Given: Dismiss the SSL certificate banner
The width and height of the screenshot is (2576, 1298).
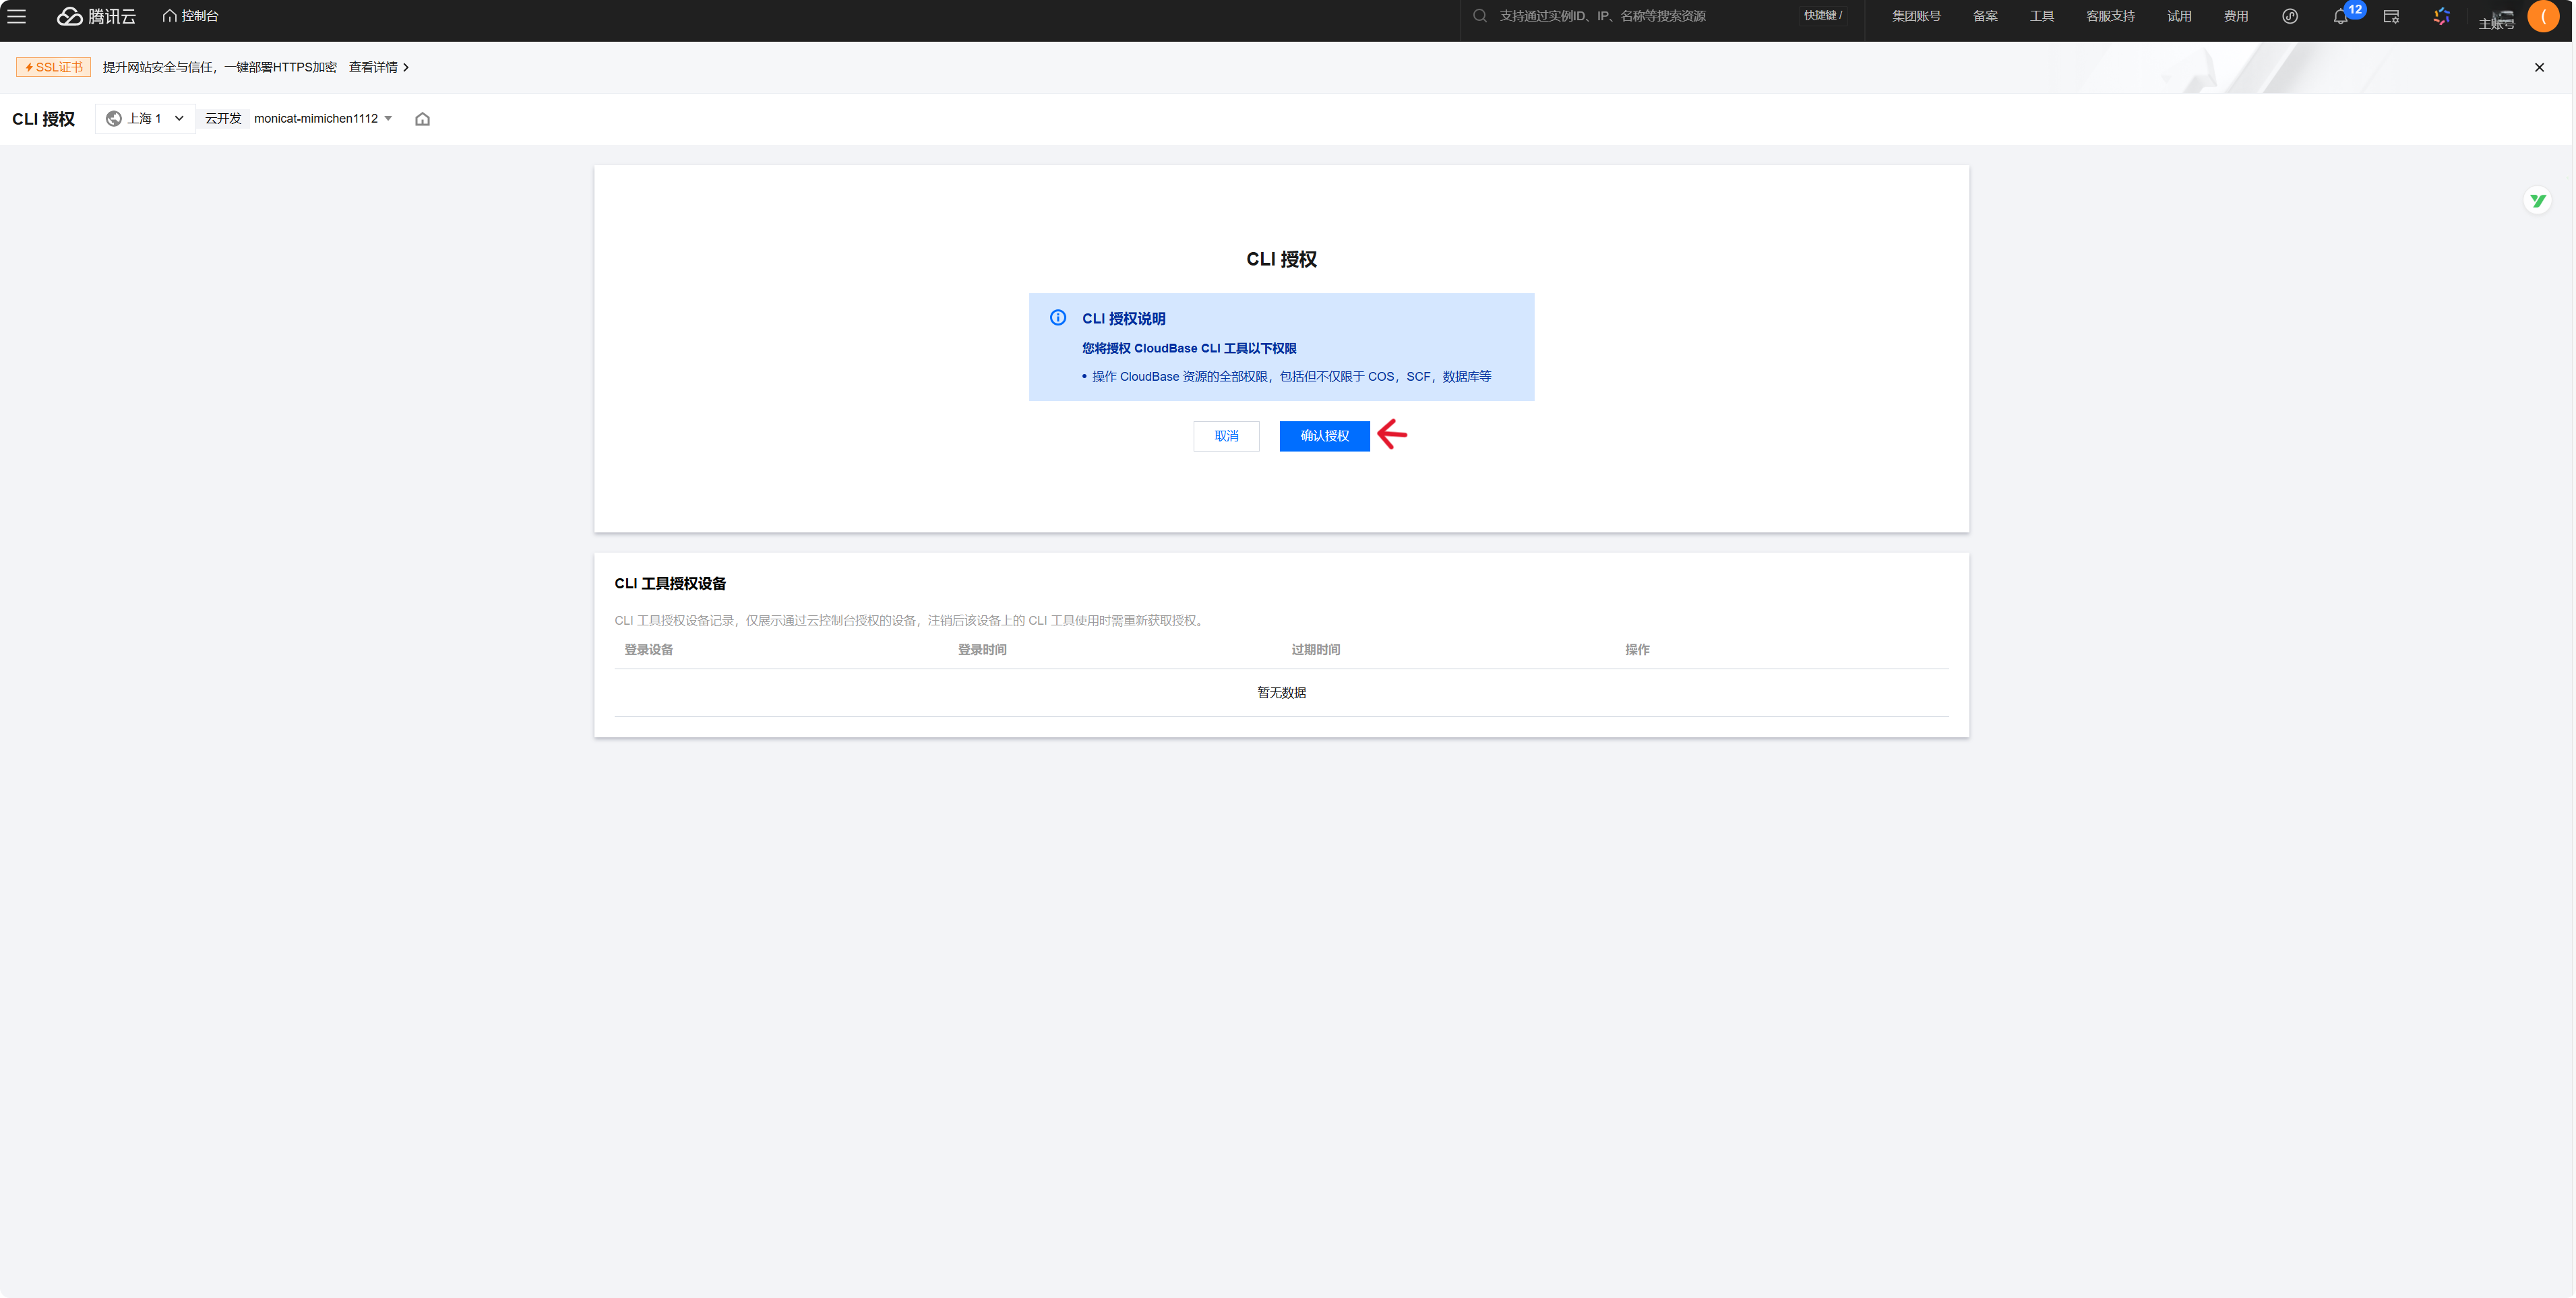Looking at the screenshot, I should pyautogui.click(x=2539, y=67).
